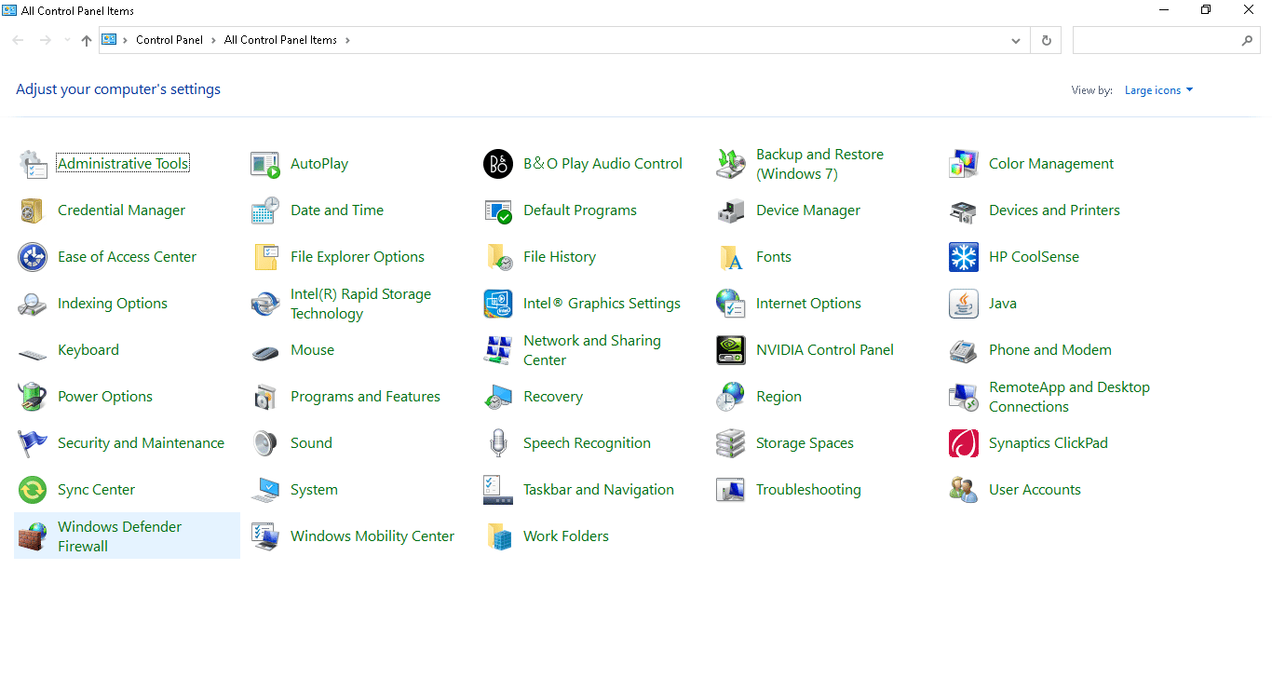Click the HP CoolSense snowflake icon
Viewport: 1272px width, 678px height.
coord(963,257)
